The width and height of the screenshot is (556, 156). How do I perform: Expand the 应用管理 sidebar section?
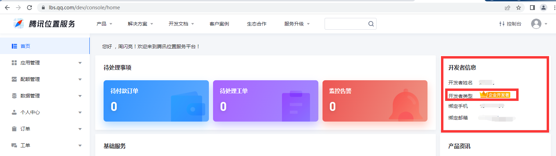pos(80,63)
